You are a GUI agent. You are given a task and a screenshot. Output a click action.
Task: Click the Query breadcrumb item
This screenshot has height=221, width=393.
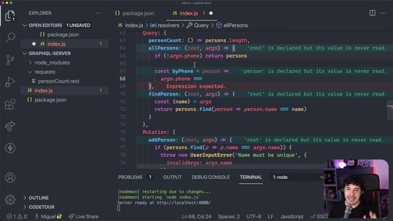201,25
